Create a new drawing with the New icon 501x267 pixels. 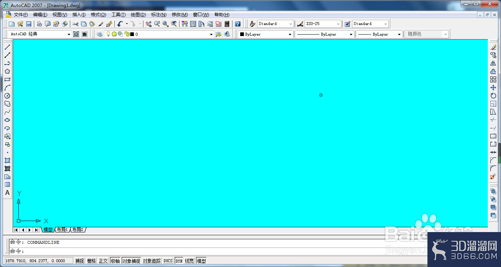(x=12, y=24)
